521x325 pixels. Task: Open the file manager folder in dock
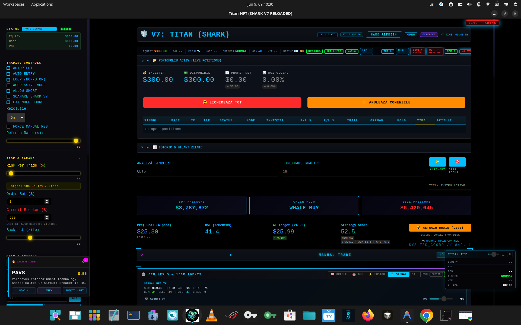click(x=309, y=315)
